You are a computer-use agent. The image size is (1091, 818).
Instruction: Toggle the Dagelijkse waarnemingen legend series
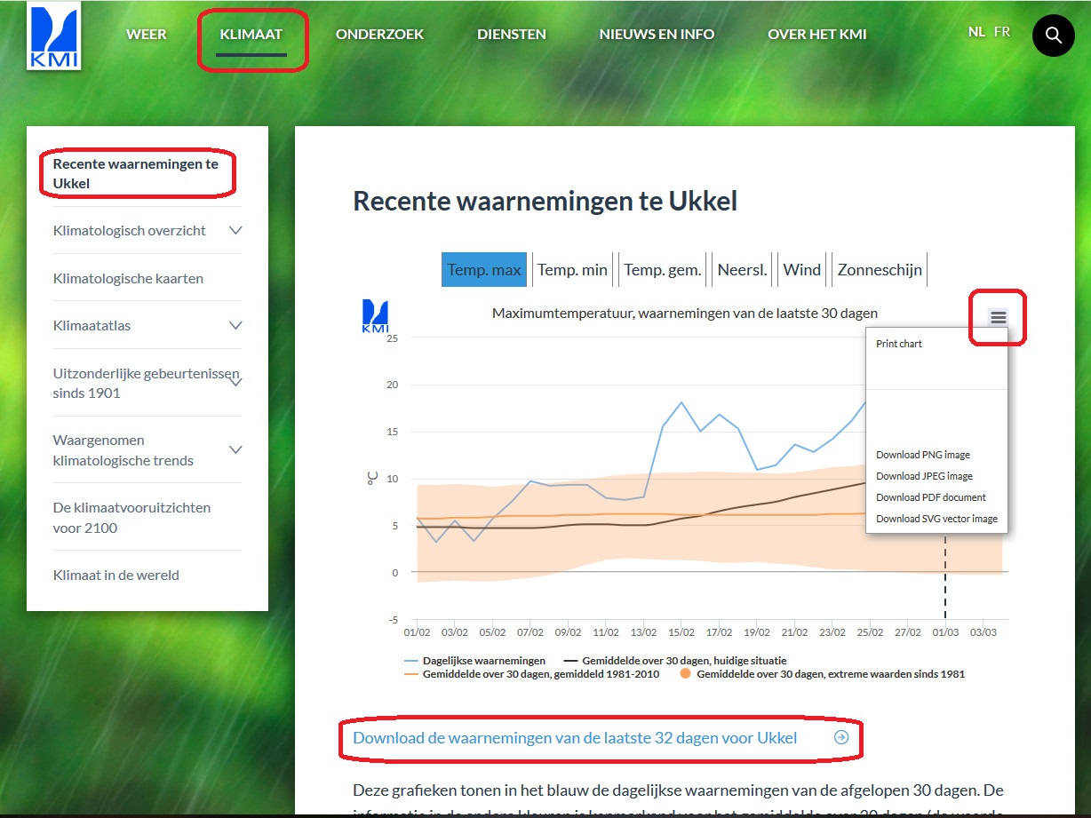click(474, 661)
